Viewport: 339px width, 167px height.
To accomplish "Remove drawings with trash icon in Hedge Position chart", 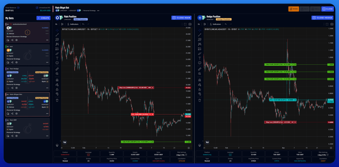I will 200,100.
